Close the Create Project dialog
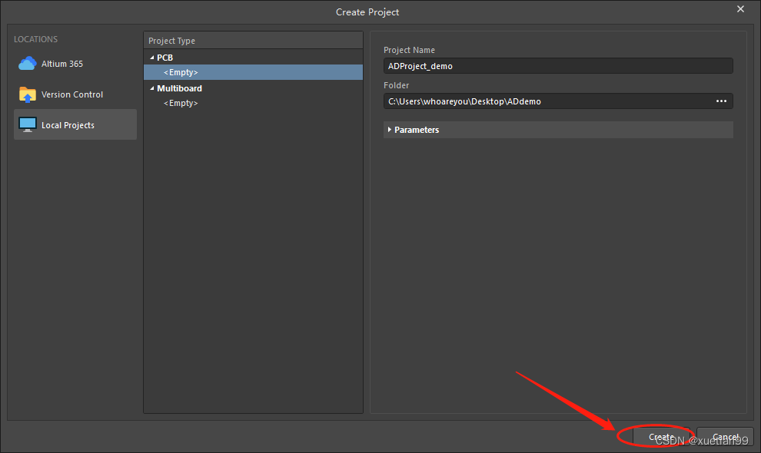This screenshot has width=761, height=453. click(x=740, y=9)
